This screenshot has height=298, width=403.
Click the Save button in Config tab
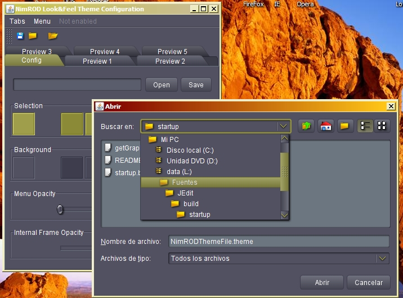coord(196,85)
